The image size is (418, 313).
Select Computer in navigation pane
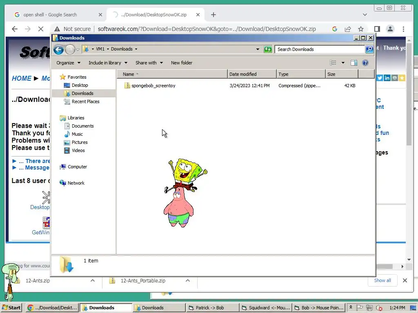point(77,167)
